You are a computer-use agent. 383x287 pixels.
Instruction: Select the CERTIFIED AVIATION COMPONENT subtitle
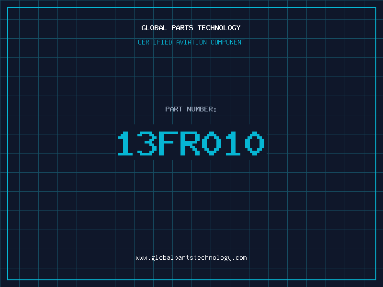191,42
